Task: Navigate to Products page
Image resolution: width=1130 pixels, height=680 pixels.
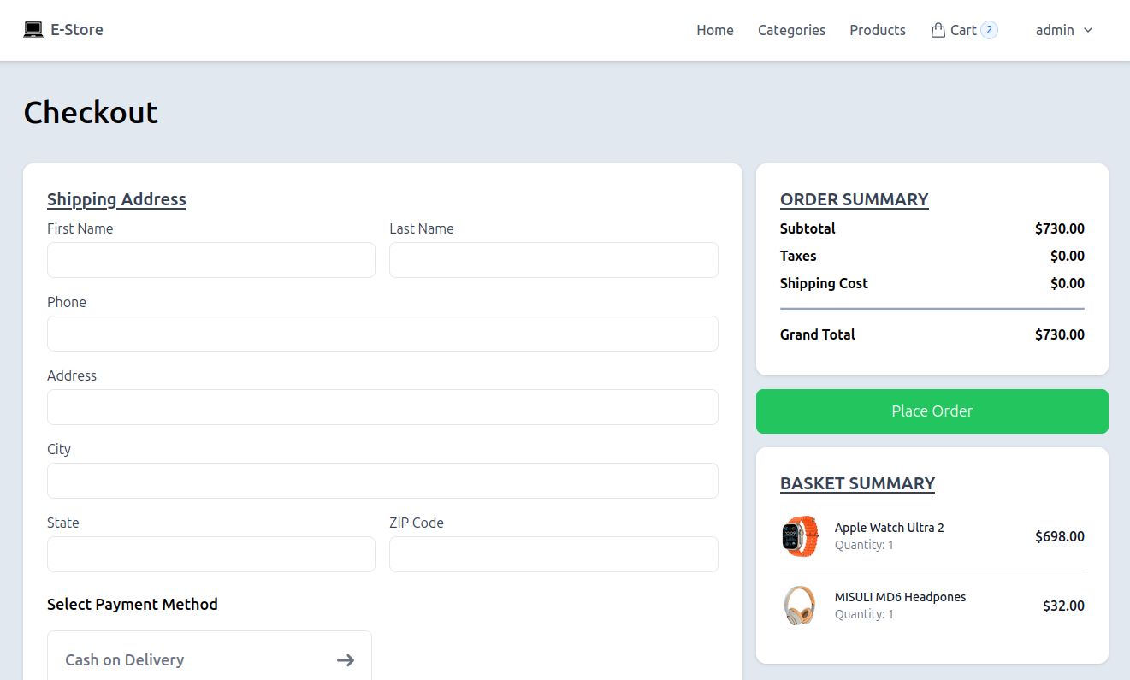Action: (x=877, y=30)
